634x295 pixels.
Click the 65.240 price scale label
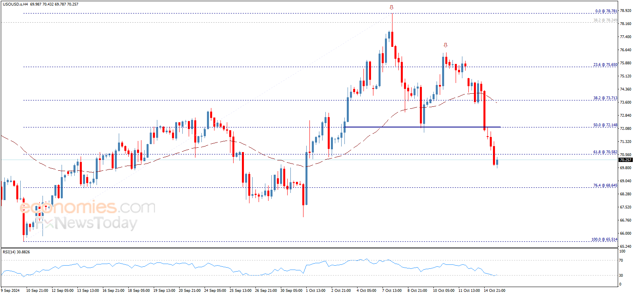click(626, 247)
